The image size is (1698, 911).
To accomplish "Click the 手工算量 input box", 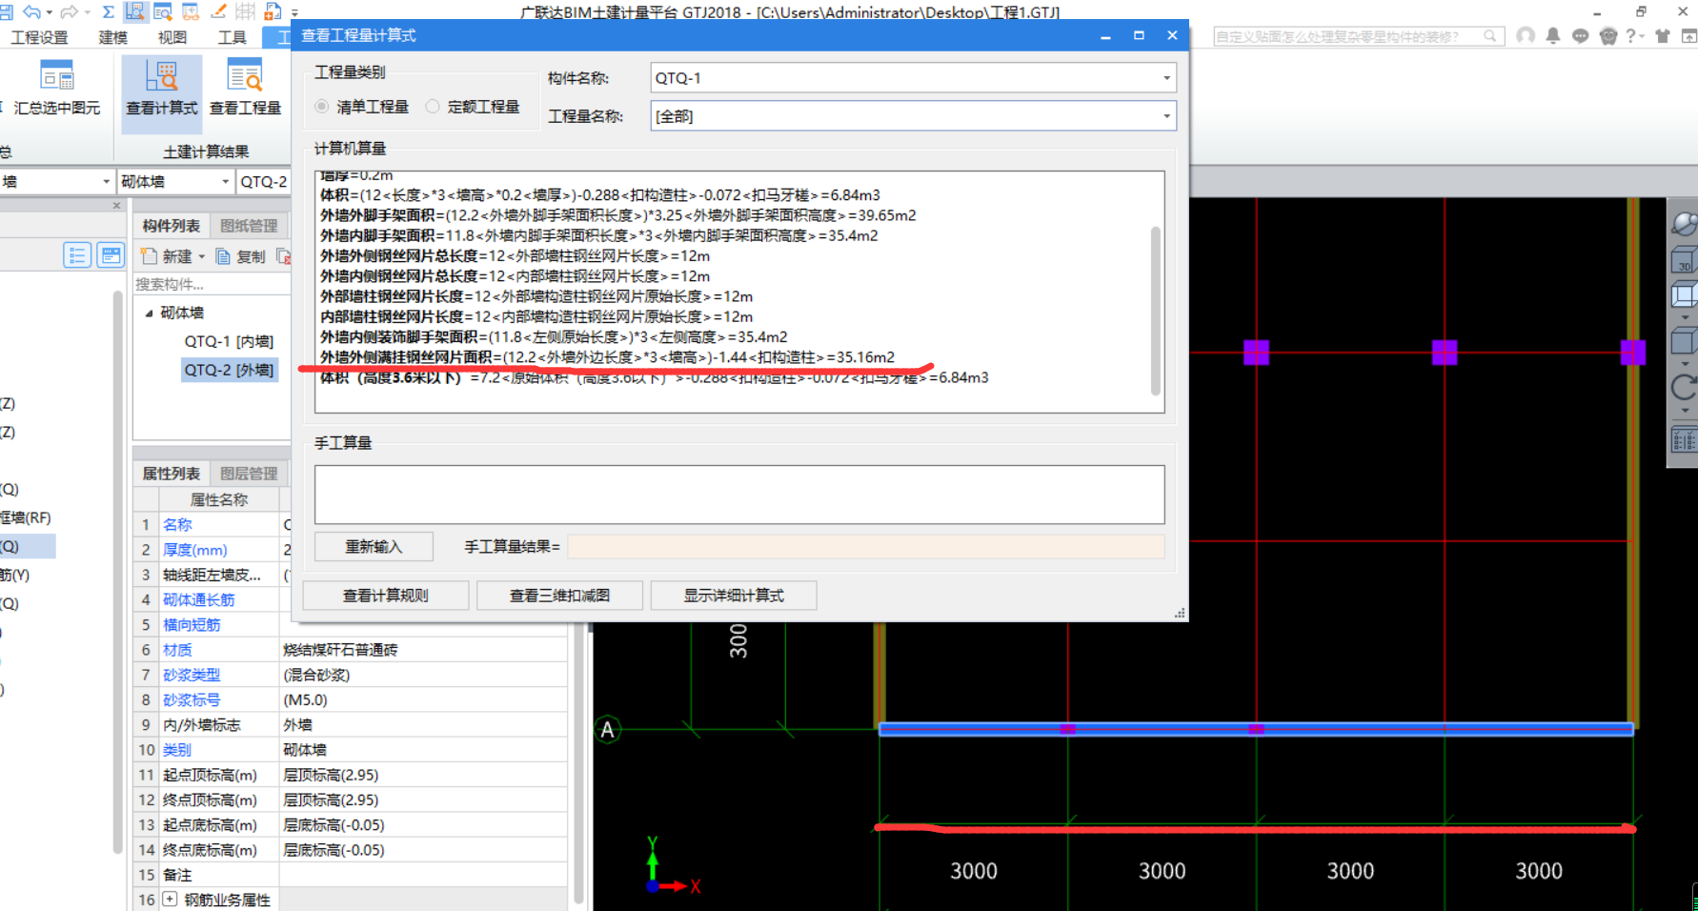I will [739, 495].
